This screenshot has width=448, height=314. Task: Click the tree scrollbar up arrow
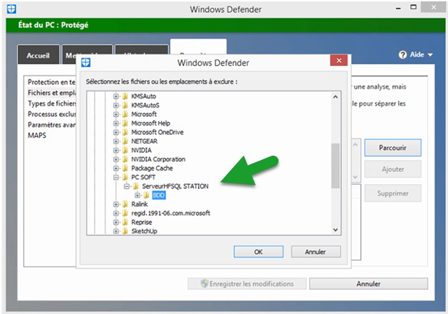pos(336,97)
